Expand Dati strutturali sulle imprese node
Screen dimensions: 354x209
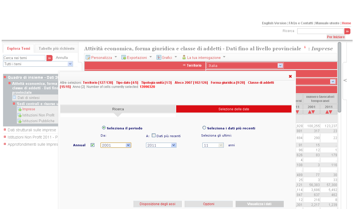coord(5,130)
